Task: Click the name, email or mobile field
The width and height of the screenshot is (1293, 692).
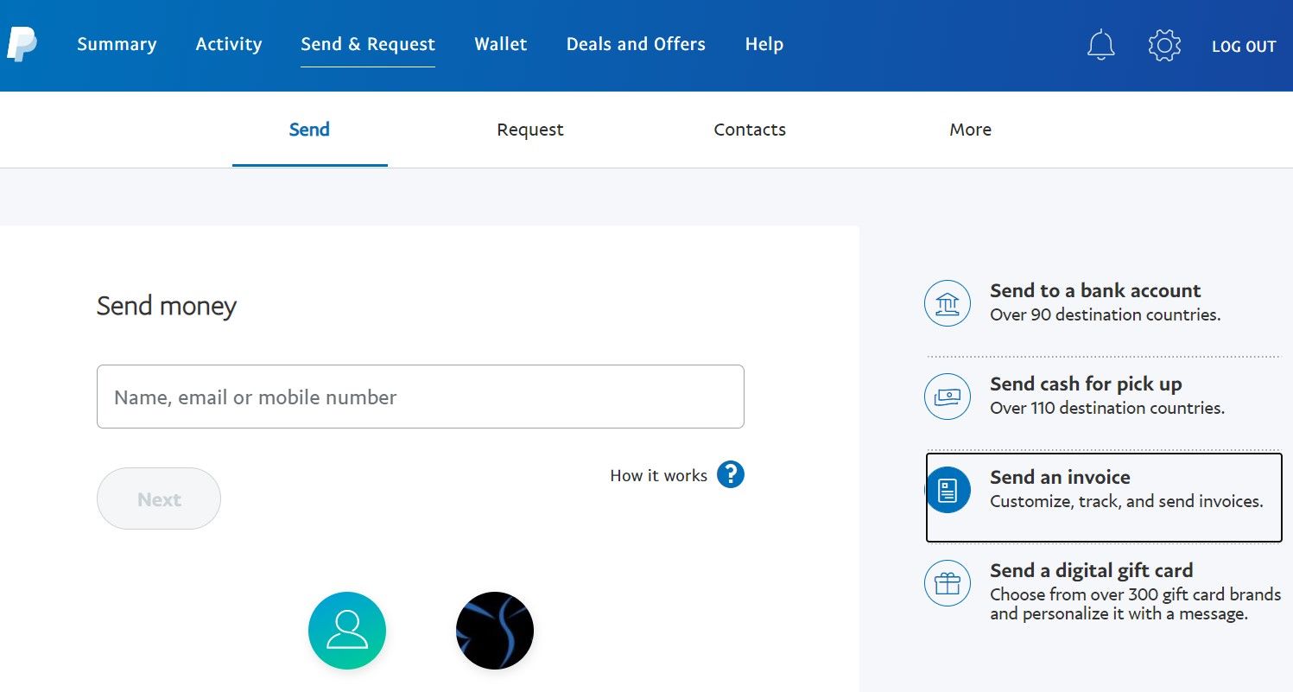Action: tap(420, 397)
